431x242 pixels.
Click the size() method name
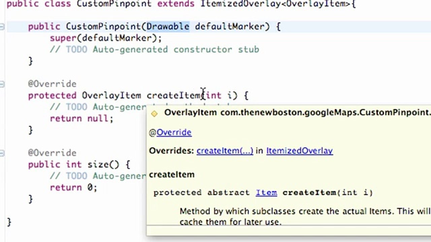click(x=103, y=165)
